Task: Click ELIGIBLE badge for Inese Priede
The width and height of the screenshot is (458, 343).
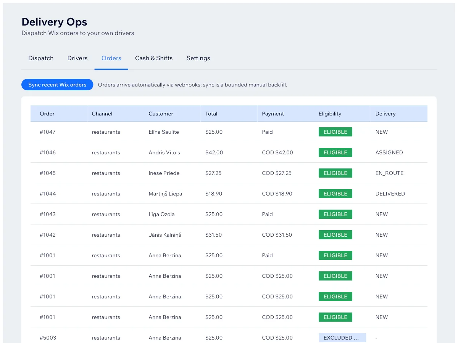Action: [x=335, y=173]
